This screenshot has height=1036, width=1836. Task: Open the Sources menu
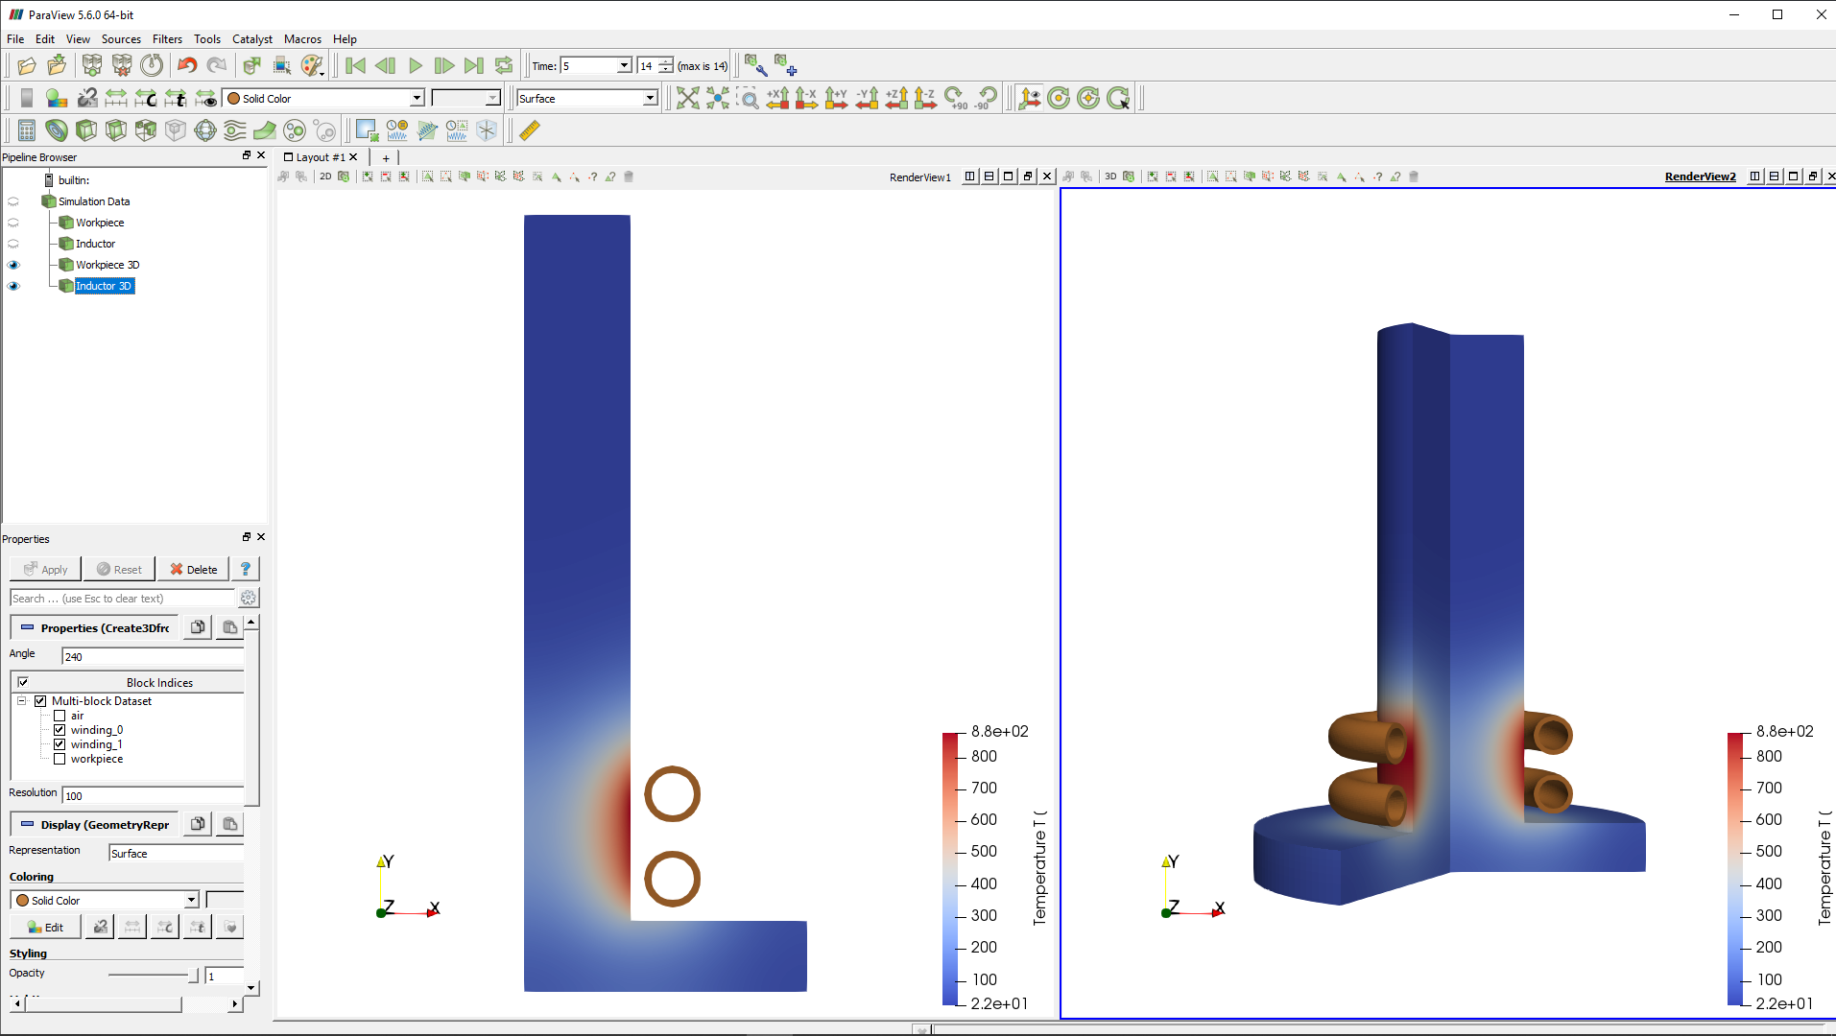[121, 39]
